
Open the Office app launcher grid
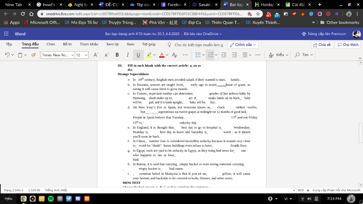click(6, 34)
